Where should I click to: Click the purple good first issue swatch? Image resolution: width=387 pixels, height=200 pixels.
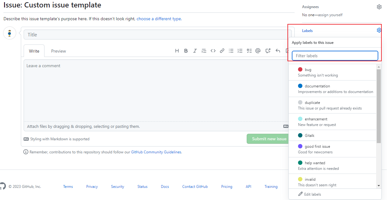tap(300, 146)
